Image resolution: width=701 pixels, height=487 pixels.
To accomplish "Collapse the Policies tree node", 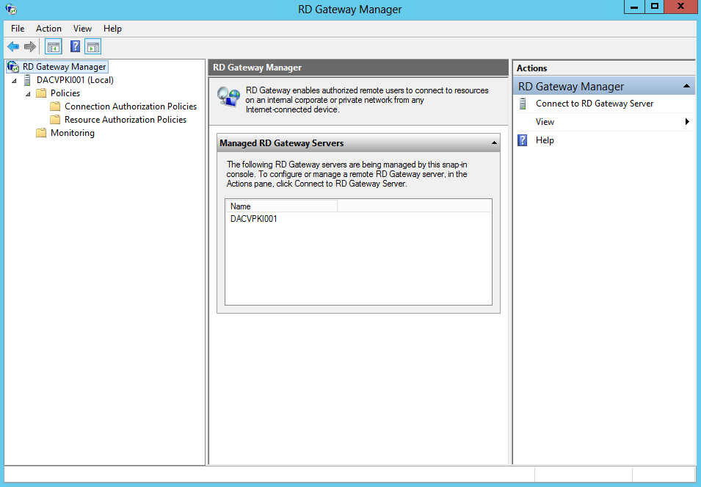I will [28, 94].
